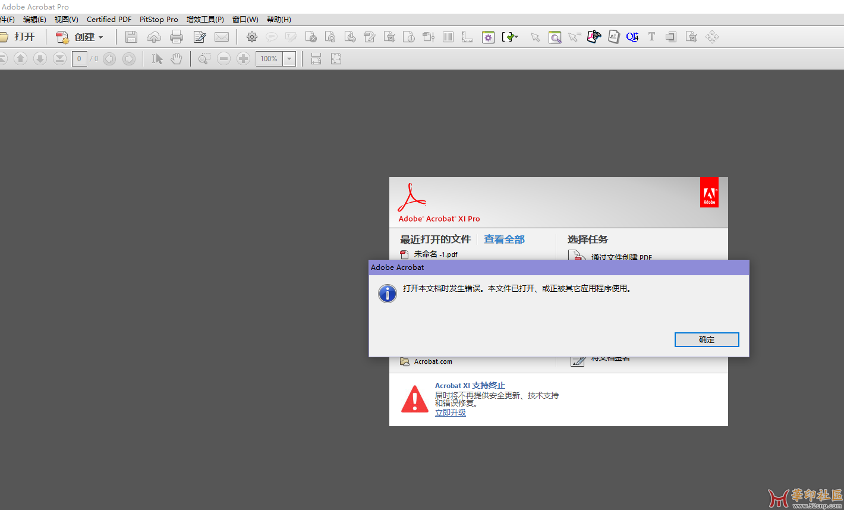844x510 pixels.
Task: Open the Certified PDF menu
Action: (x=109, y=20)
